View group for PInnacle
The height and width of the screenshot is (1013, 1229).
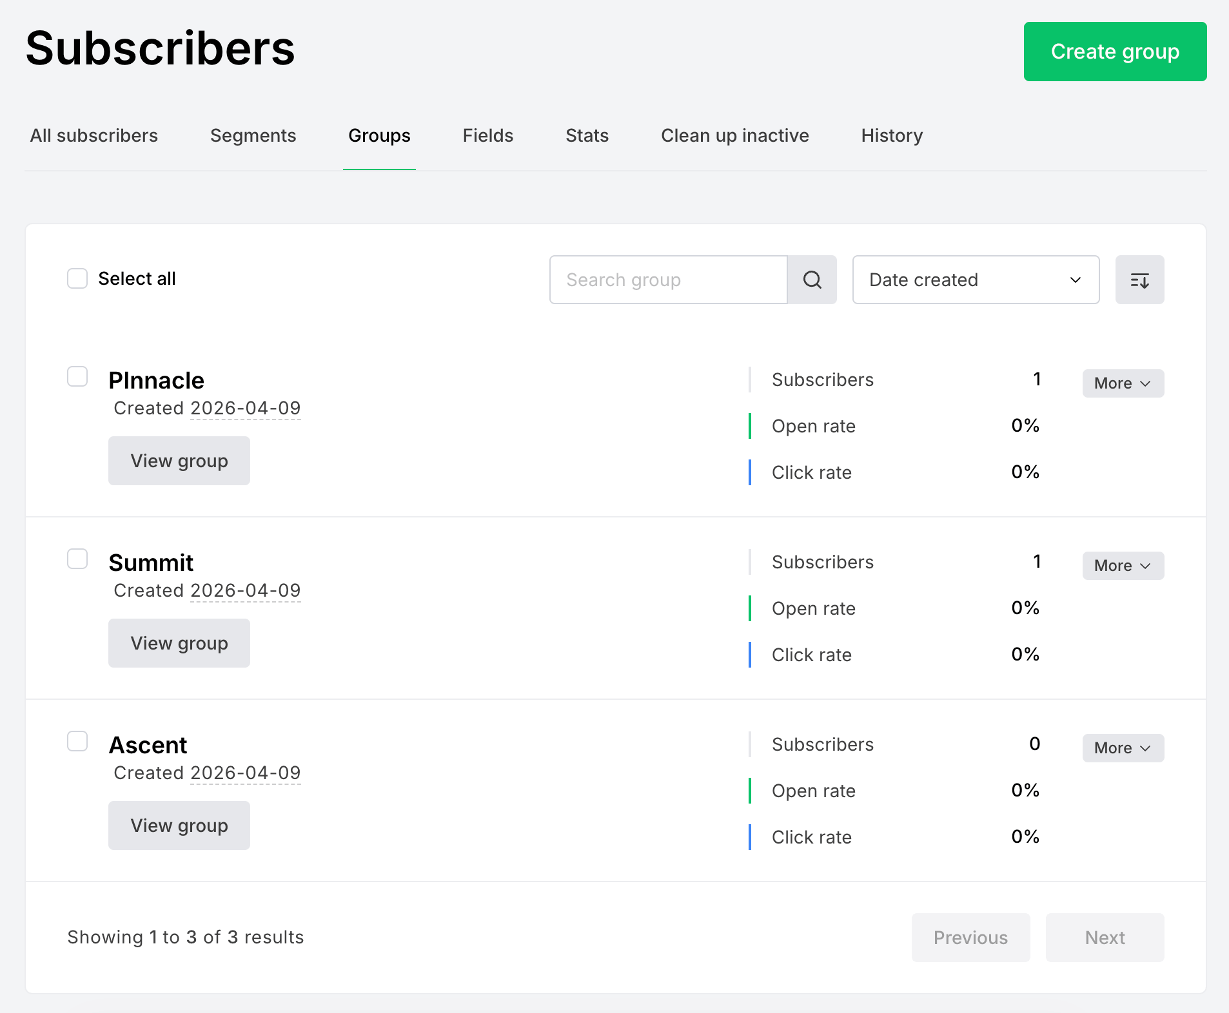[179, 461]
